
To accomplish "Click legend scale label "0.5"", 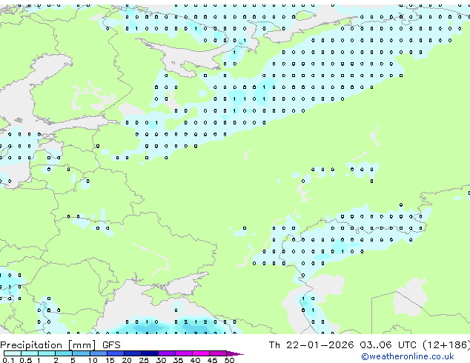I will 26,360.
